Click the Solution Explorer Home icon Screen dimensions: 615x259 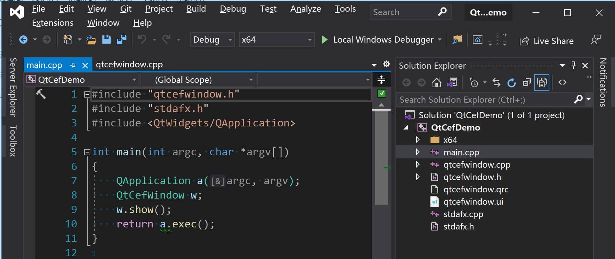pyautogui.click(x=436, y=82)
